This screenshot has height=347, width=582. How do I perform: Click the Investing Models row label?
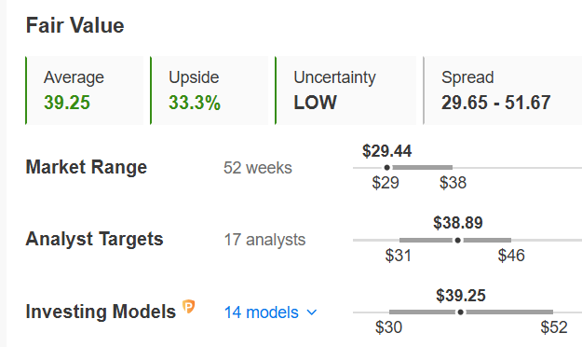tap(101, 312)
